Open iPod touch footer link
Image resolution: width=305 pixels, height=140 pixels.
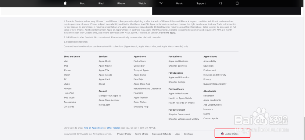(x=69, y=98)
